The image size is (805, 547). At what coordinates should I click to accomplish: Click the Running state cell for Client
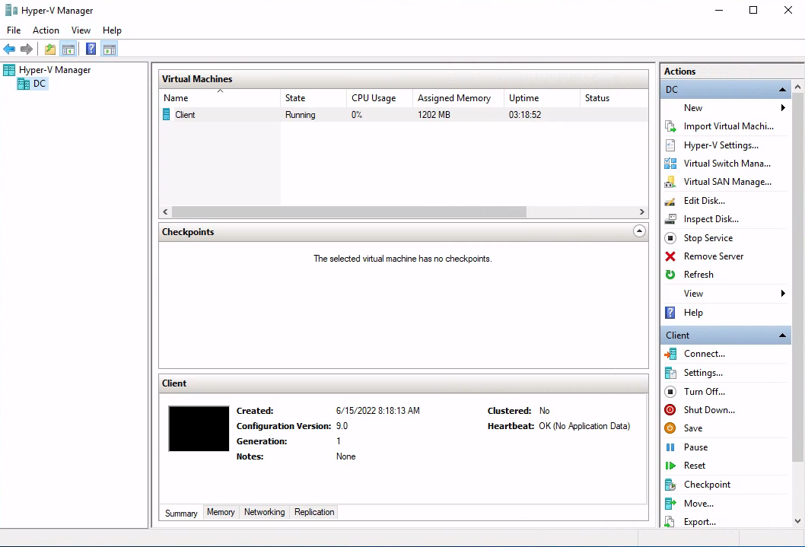(x=301, y=115)
